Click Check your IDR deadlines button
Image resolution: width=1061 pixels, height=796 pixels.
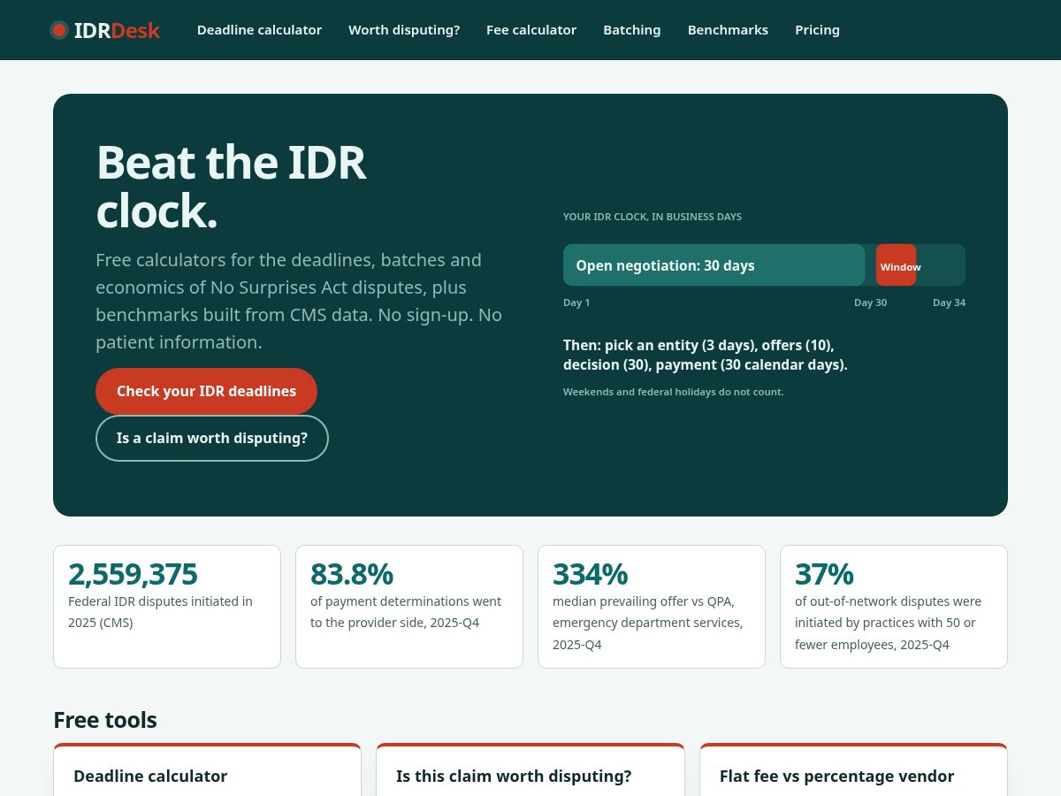click(206, 391)
